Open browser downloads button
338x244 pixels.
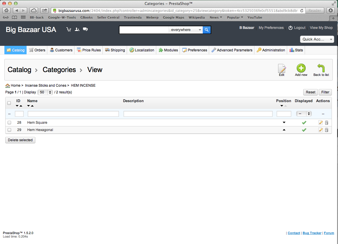(331, 10)
